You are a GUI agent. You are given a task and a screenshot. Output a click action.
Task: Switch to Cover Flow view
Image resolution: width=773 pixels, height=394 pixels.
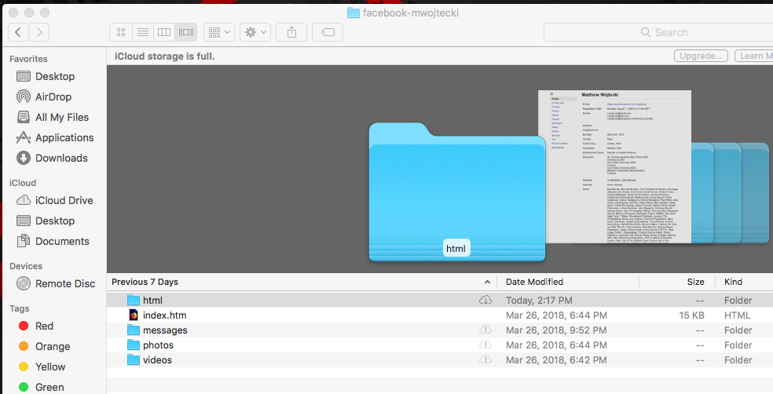(186, 32)
